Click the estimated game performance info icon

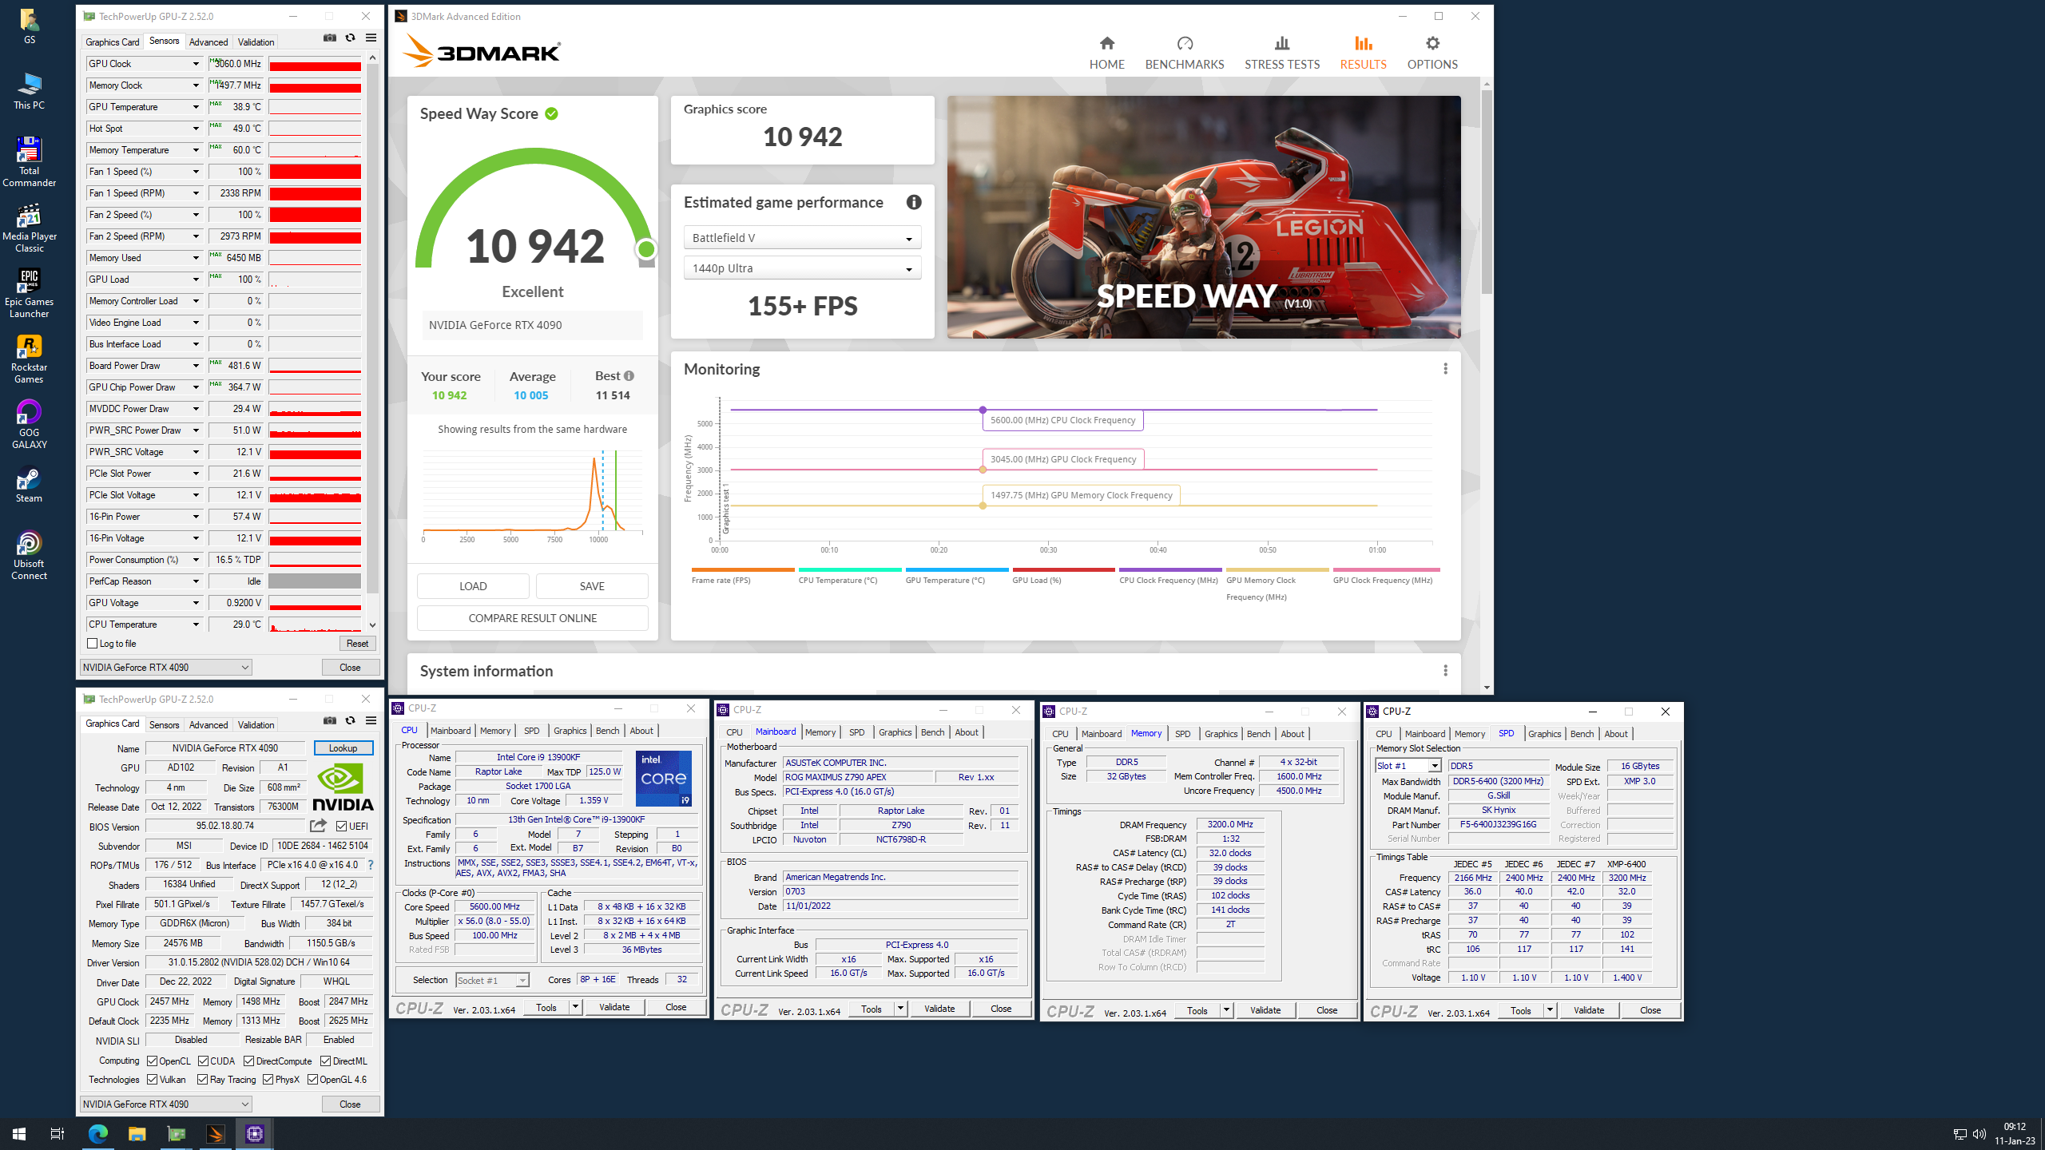(914, 202)
